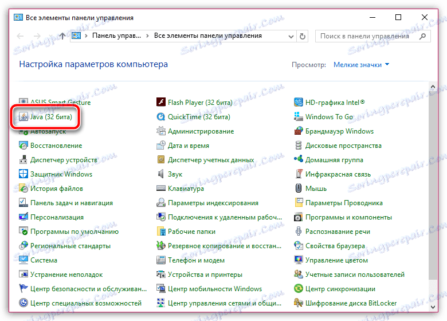Open the Java (32 бита) icon
Screen dimensions: 447x321
point(23,116)
